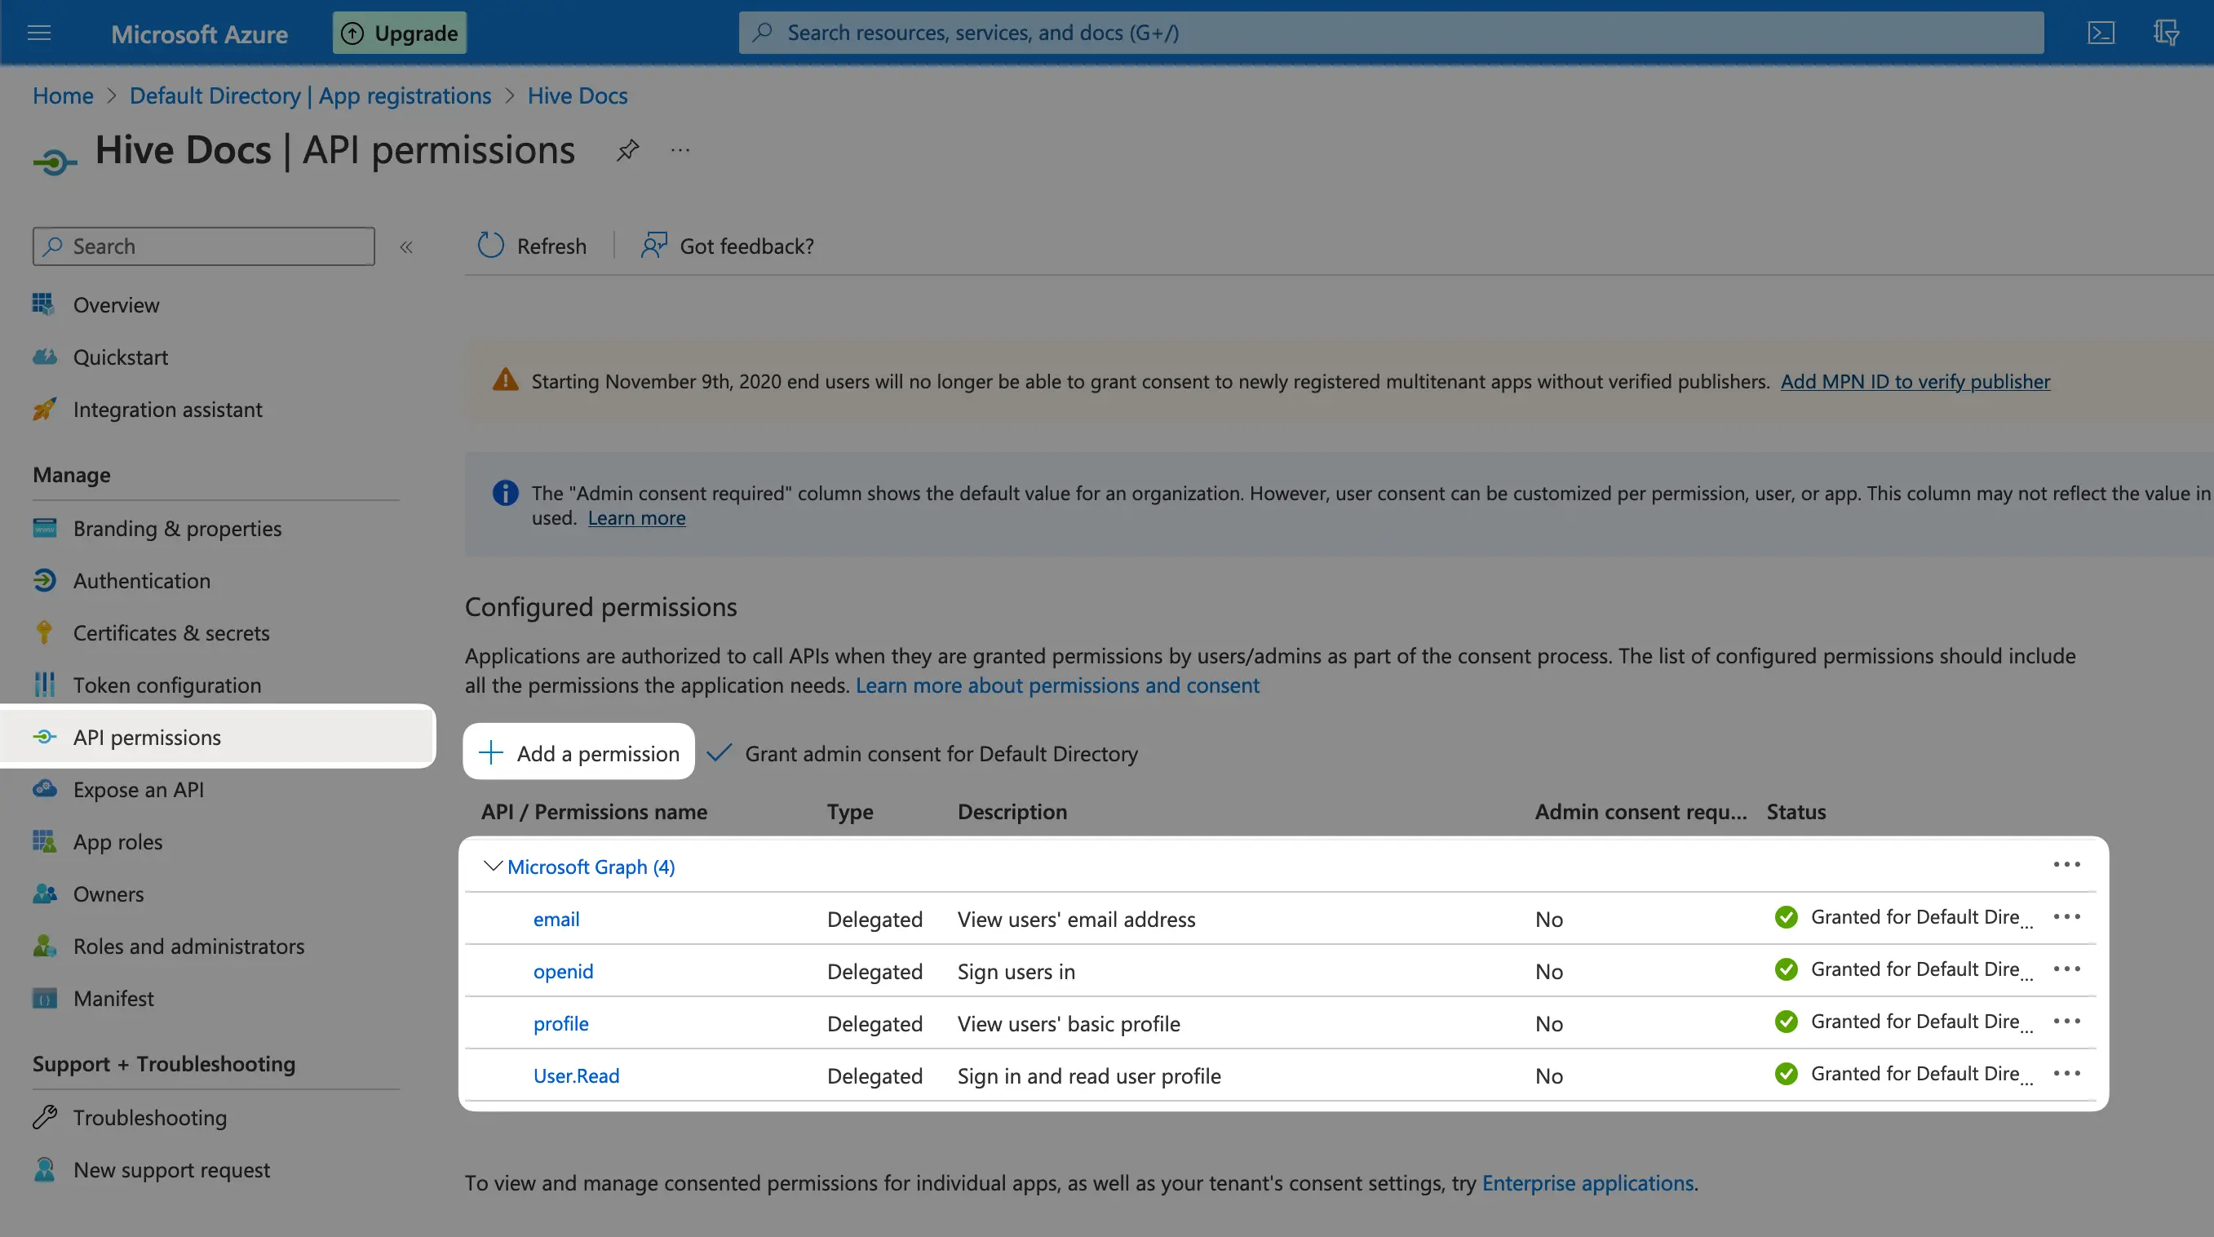Click the Branding & properties icon

tap(44, 528)
